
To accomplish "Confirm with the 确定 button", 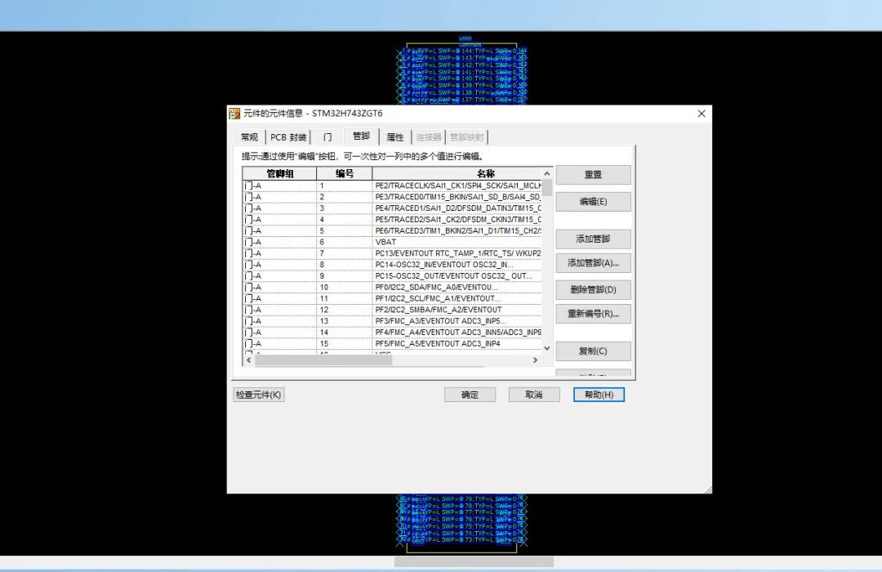I will click(x=470, y=395).
